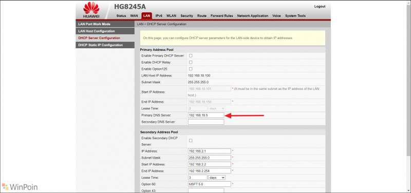Screen dimensions: 411x193
Task: Enable Option125 checkbox
Action: click(191, 69)
